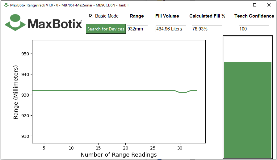Select the Fill Volume field with 464.96 Liters

(170, 29)
